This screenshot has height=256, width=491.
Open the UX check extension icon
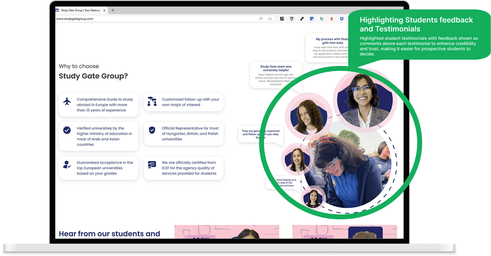pyautogui.click(x=292, y=19)
